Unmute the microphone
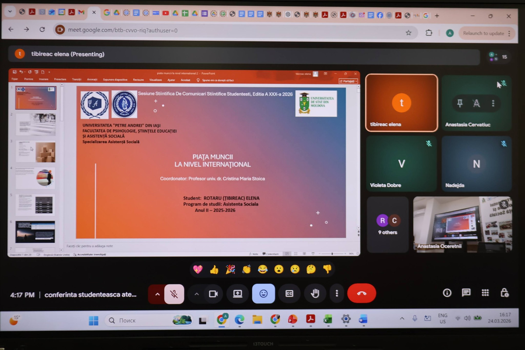 coord(174,294)
